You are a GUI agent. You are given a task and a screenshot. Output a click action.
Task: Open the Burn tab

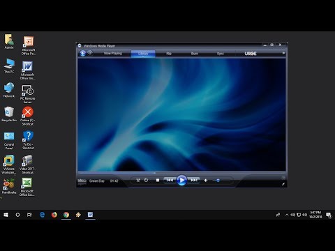195,54
